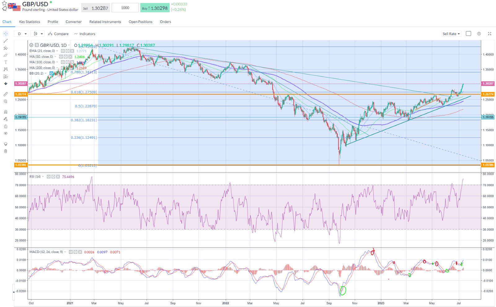Remove all drawings with trash icon
This screenshot has width=496, height=307.
[6, 151]
